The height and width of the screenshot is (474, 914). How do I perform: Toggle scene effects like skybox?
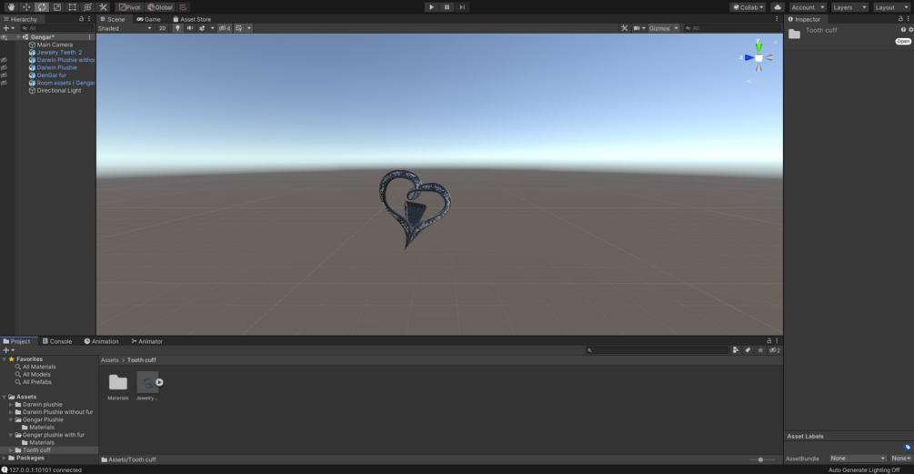(202, 28)
